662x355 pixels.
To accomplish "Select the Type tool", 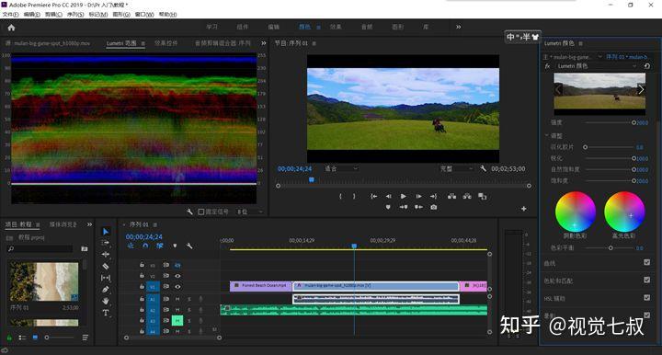I will point(106,313).
